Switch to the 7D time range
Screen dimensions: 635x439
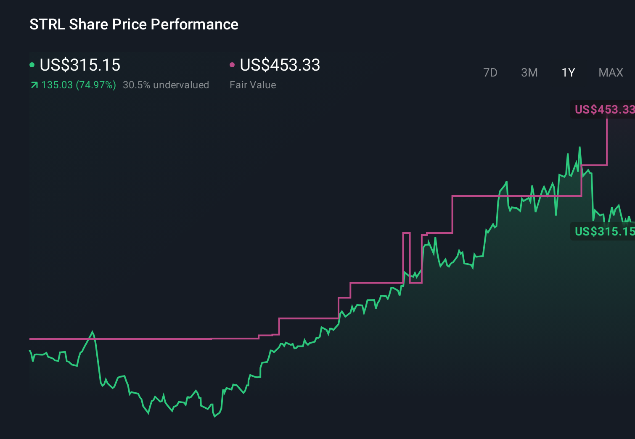coord(491,72)
